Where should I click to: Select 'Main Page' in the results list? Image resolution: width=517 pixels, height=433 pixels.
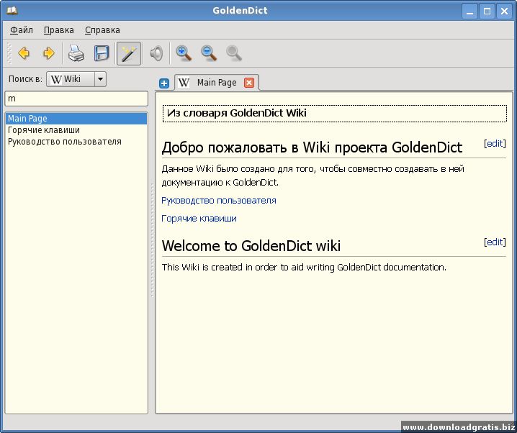(76, 119)
